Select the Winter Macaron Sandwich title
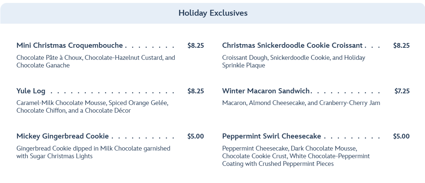 coord(266,91)
